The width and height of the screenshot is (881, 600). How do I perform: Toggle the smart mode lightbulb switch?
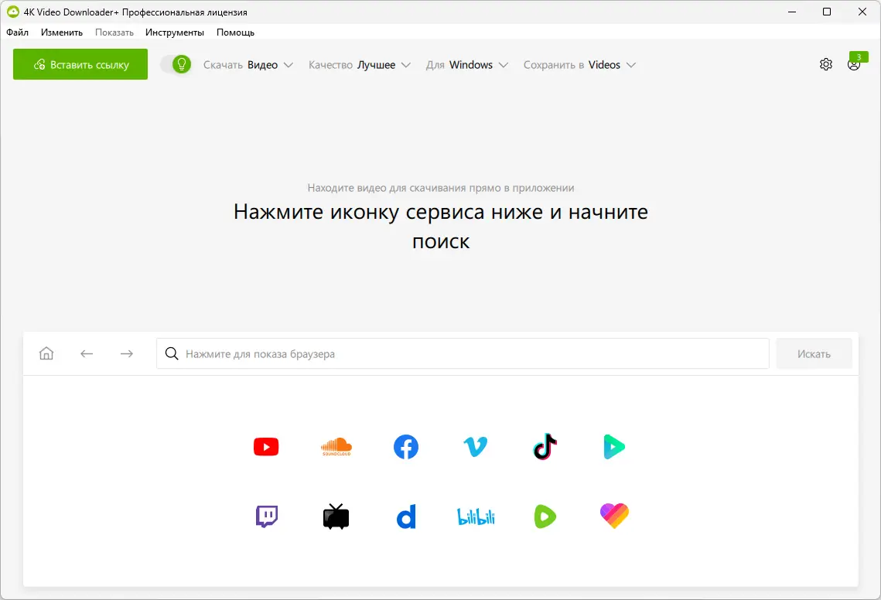point(178,64)
